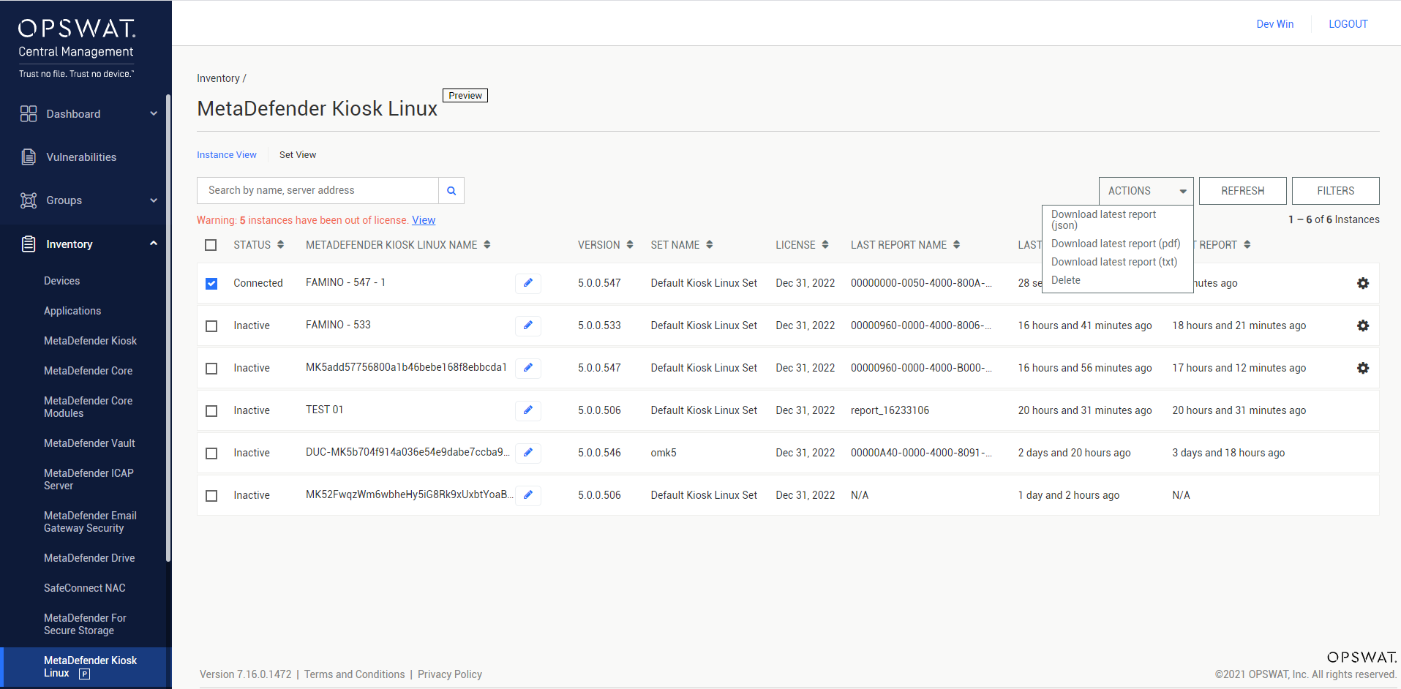Image resolution: width=1401 pixels, height=689 pixels.
Task: Click pencil icon for MK52FwqzWm6wbhe row
Action: (528, 495)
